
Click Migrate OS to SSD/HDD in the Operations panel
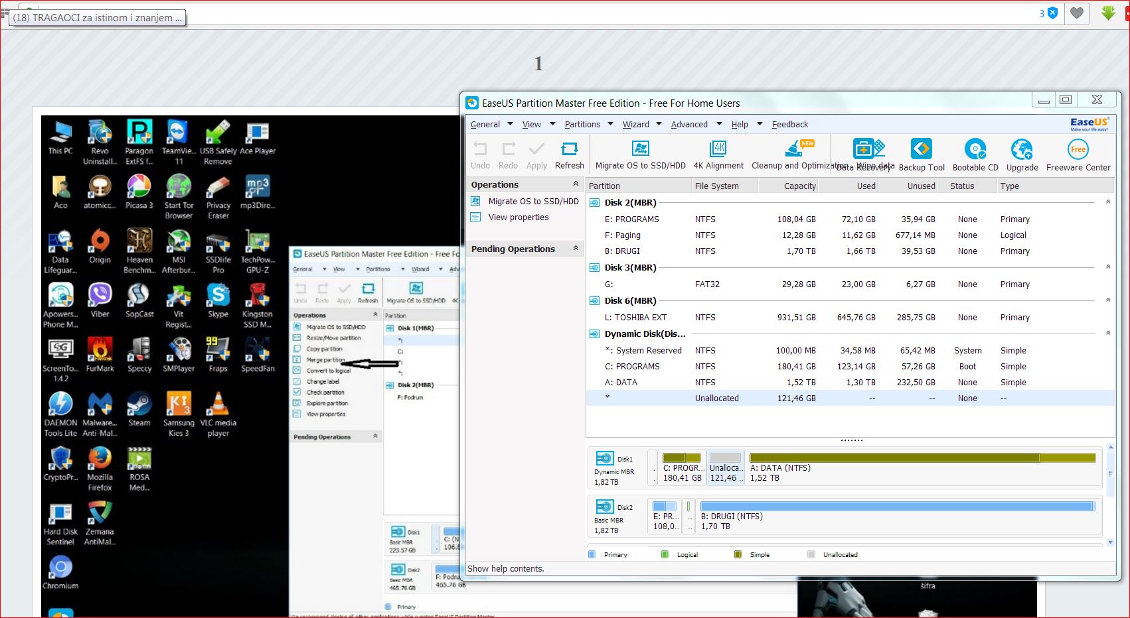tap(533, 202)
